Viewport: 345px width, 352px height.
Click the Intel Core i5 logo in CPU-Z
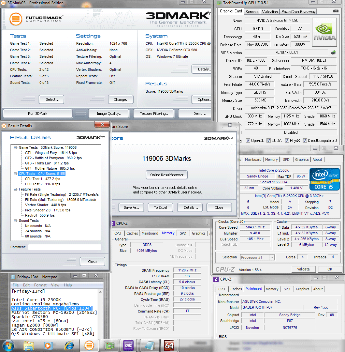click(324, 179)
